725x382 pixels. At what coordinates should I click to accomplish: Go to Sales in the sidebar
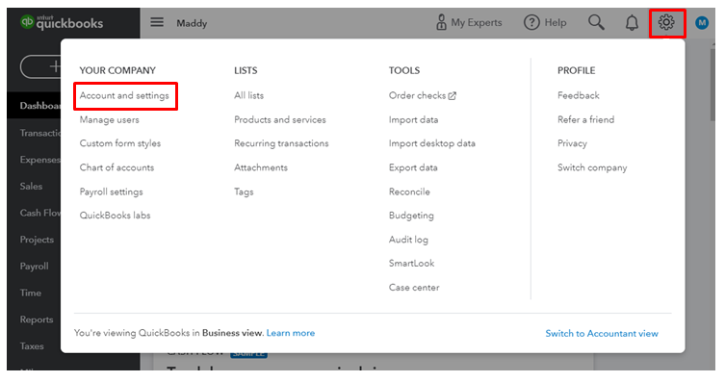click(31, 186)
